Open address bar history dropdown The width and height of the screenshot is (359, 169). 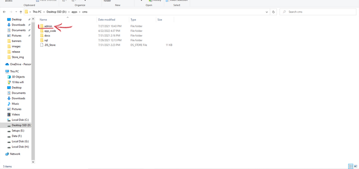click(267, 12)
